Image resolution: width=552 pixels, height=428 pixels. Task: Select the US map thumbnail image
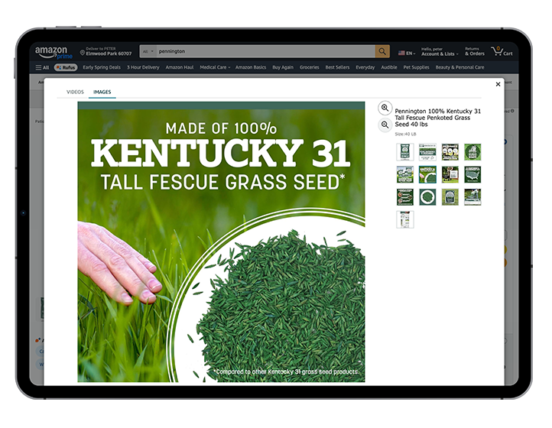point(472,174)
